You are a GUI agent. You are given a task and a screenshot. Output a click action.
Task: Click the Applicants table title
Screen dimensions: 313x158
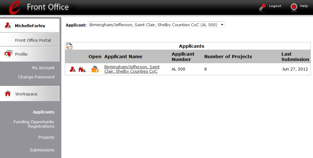click(191, 46)
